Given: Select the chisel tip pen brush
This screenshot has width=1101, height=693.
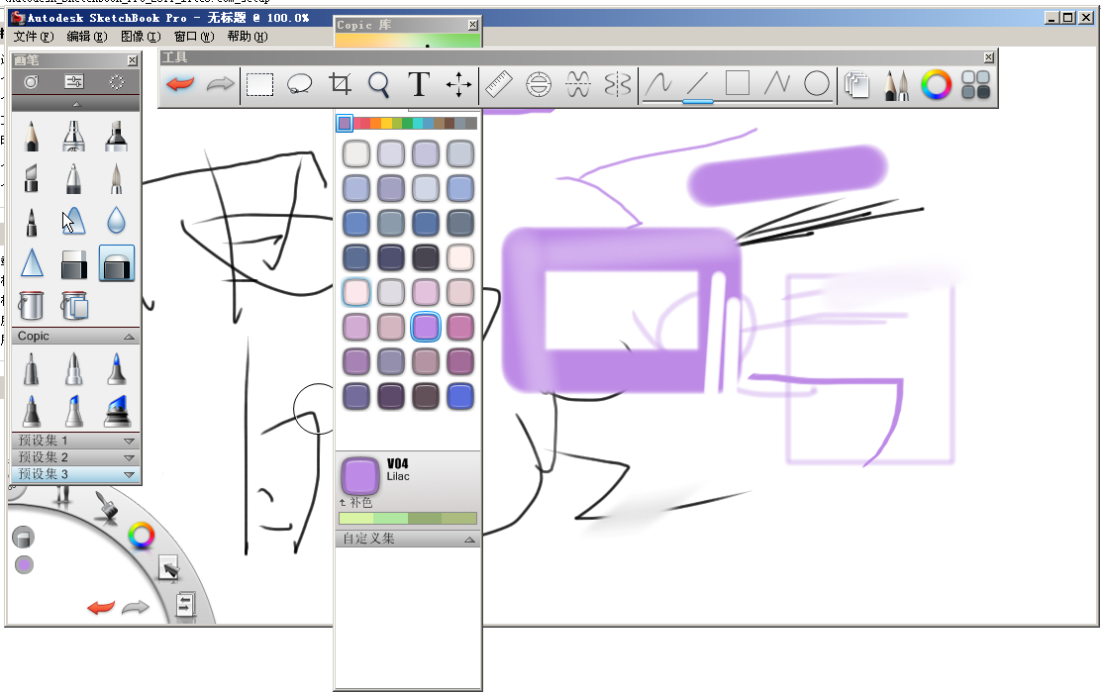Looking at the screenshot, I should click(x=31, y=178).
